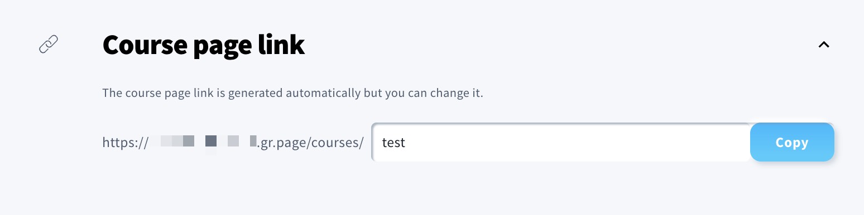Image resolution: width=864 pixels, height=215 pixels.
Task: Collapse the Course page link section
Action: (824, 45)
